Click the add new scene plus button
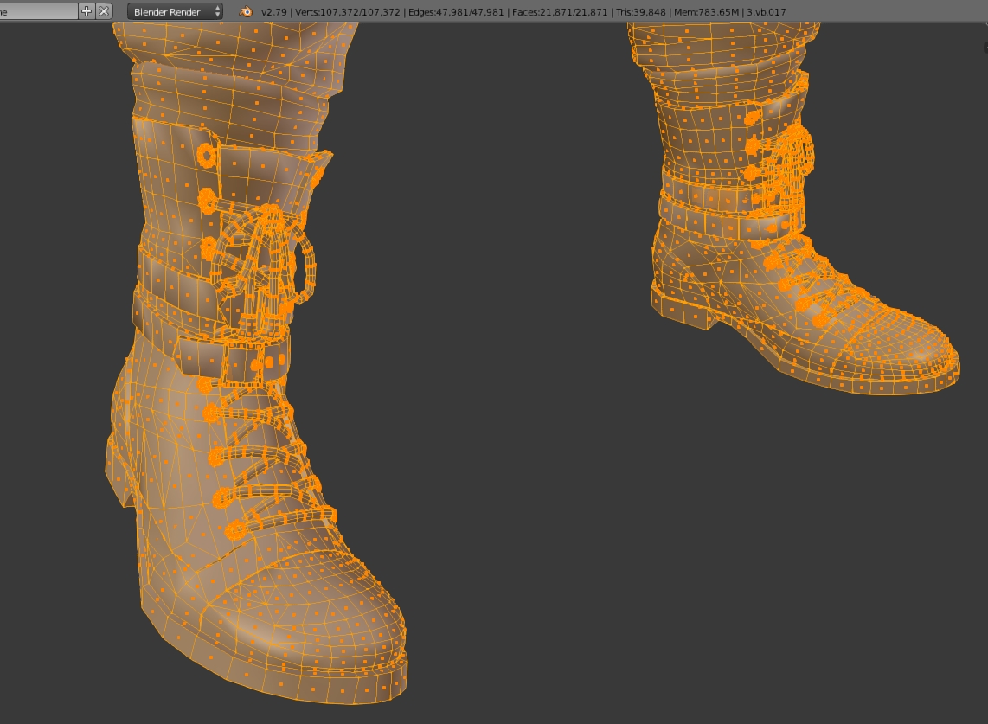The width and height of the screenshot is (988, 724). pyautogui.click(x=87, y=11)
